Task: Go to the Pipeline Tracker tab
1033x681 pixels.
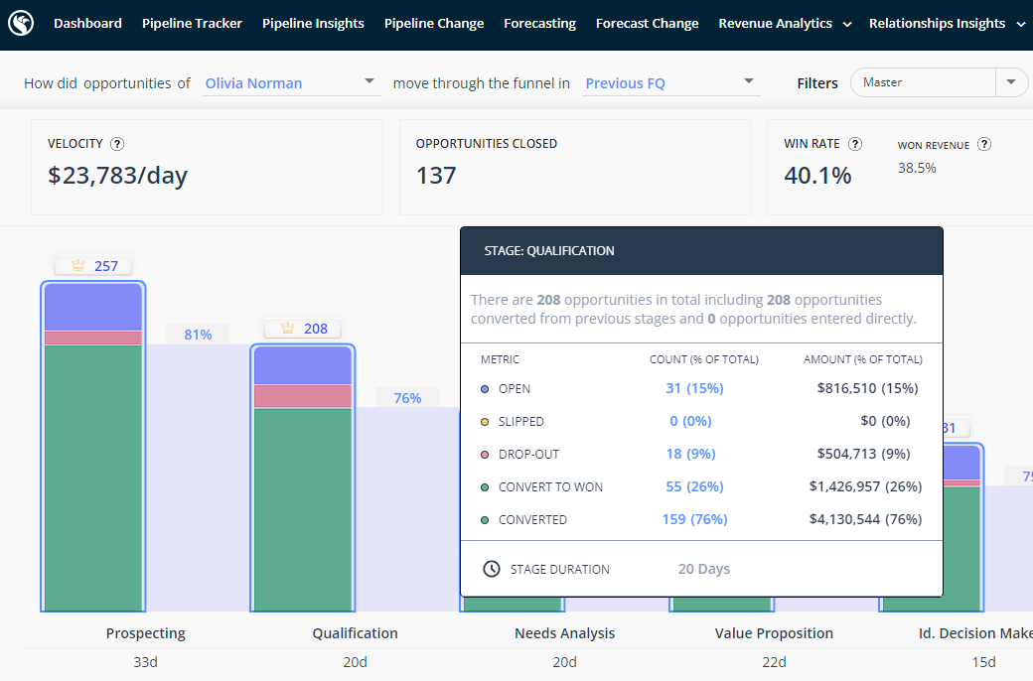Action: (x=192, y=23)
